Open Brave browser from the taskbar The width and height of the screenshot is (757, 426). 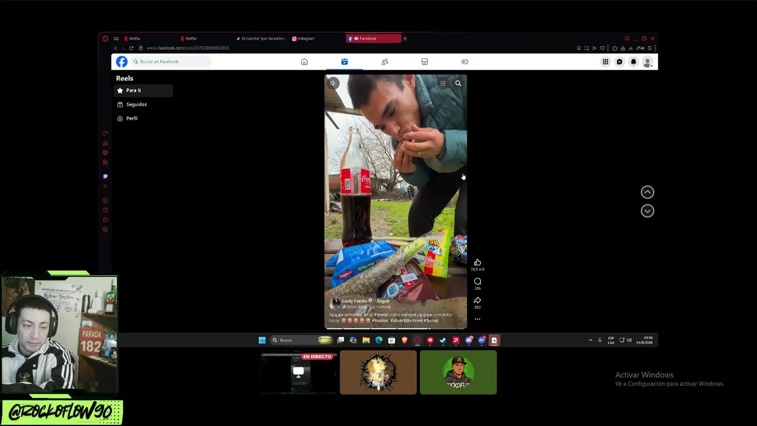pyautogui.click(x=405, y=340)
